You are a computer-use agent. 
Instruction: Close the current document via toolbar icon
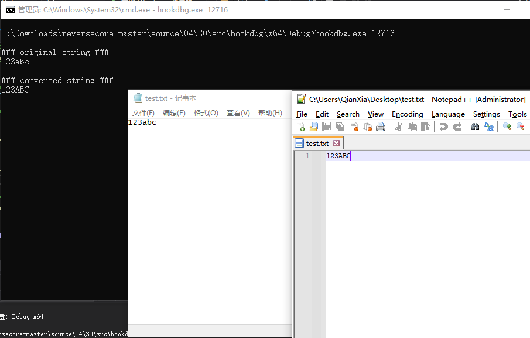click(x=354, y=126)
